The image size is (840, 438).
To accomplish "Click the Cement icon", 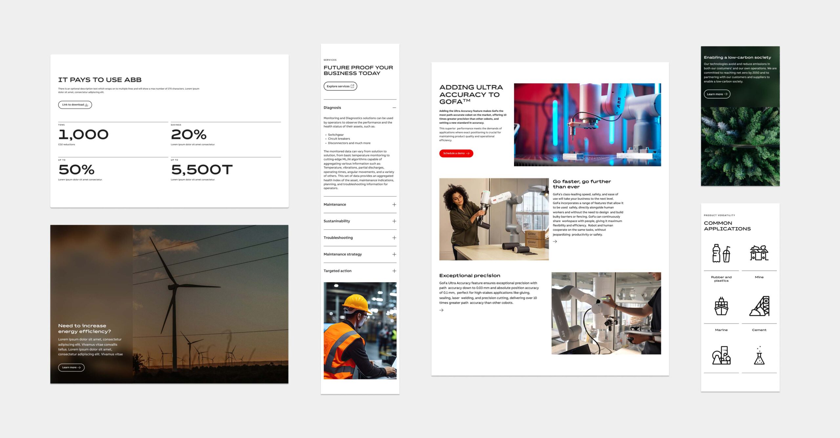I will click(x=759, y=306).
